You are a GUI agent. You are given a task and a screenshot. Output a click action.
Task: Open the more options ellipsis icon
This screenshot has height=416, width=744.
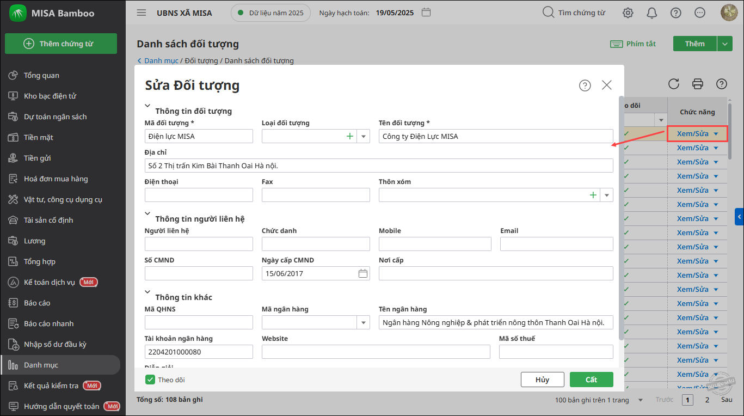[700, 13]
